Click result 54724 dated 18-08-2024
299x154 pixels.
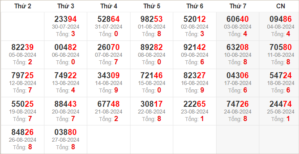tap(280, 75)
